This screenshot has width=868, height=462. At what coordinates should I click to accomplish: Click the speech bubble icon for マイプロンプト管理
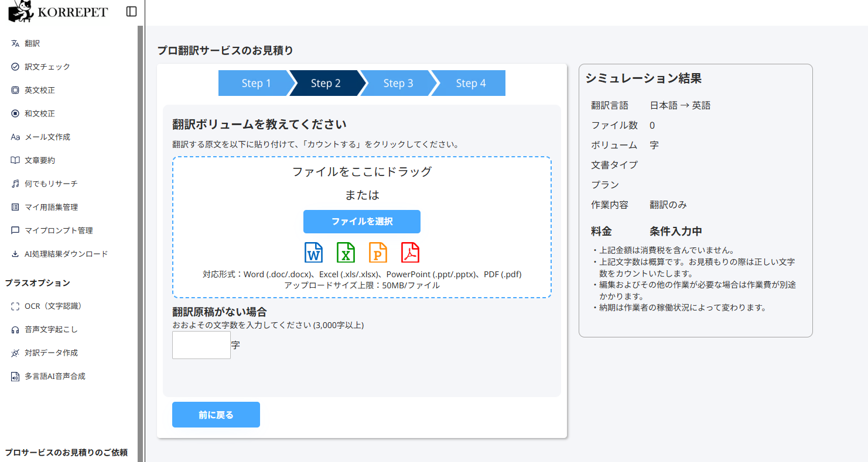15,230
